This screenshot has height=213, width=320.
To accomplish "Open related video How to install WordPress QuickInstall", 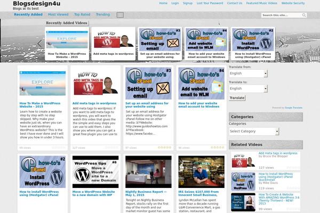I will (x=276, y=177).
